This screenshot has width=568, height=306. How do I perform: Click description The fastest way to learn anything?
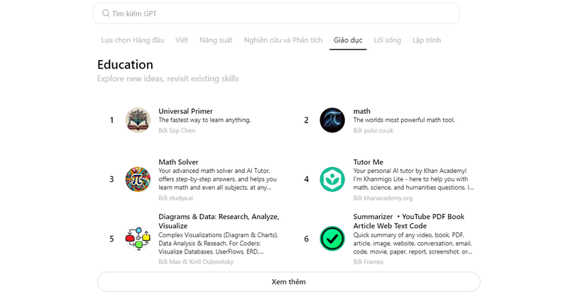click(204, 120)
